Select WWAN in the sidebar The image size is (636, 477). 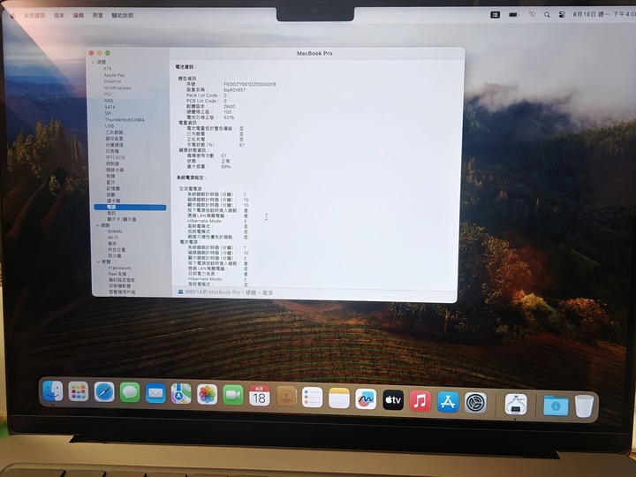tap(115, 231)
